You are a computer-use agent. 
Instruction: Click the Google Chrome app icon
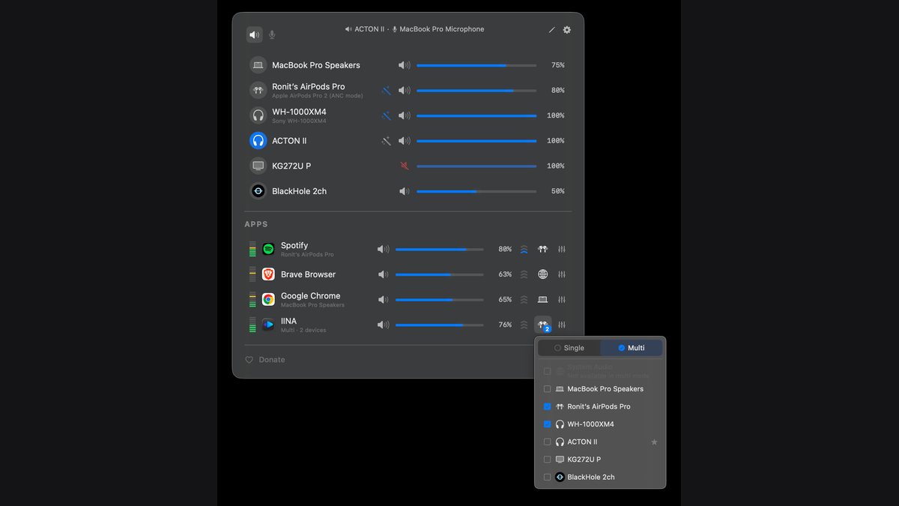pyautogui.click(x=268, y=299)
